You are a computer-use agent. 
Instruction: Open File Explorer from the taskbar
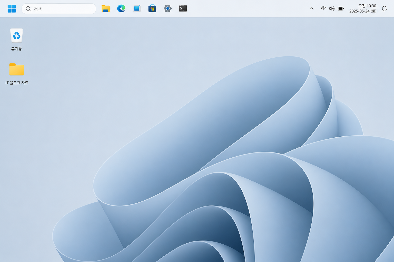[x=106, y=9]
